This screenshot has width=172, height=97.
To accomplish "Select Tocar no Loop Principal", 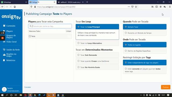I will (97, 27).
